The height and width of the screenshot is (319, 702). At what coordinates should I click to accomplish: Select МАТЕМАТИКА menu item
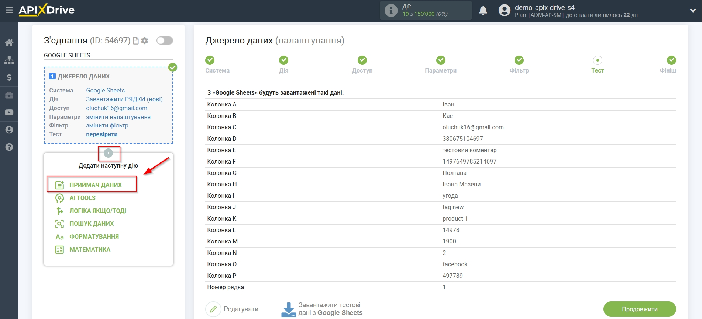coord(90,249)
